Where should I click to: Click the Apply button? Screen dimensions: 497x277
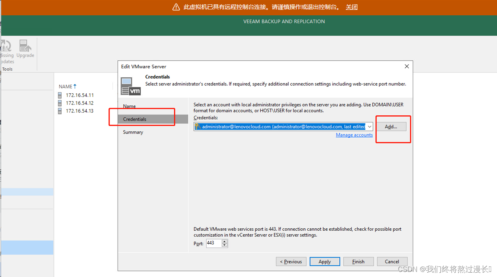pos(325,262)
